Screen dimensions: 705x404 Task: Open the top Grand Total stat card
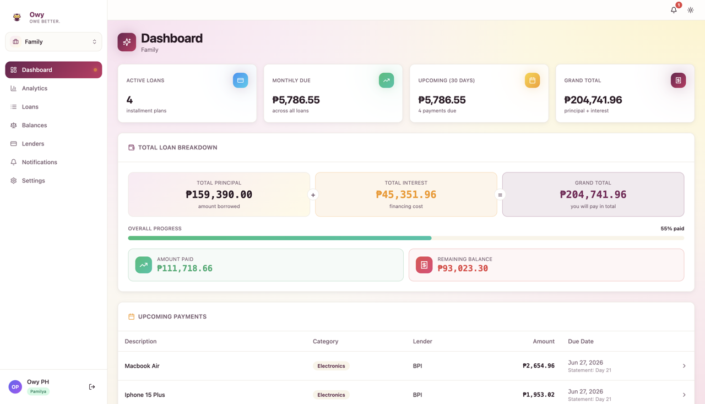click(x=625, y=93)
